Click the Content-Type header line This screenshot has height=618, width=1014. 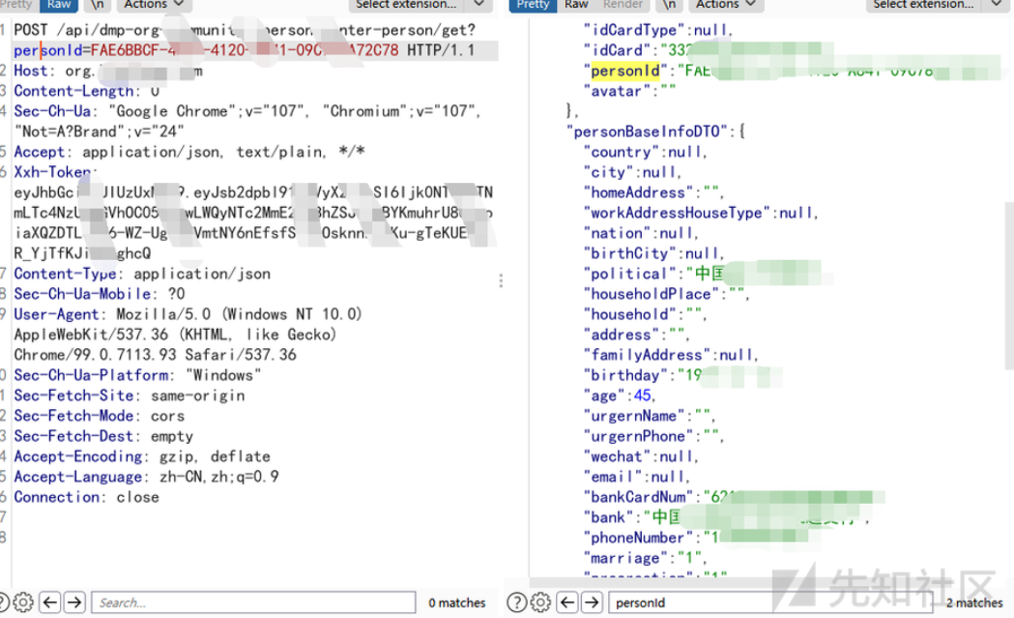coord(142,274)
